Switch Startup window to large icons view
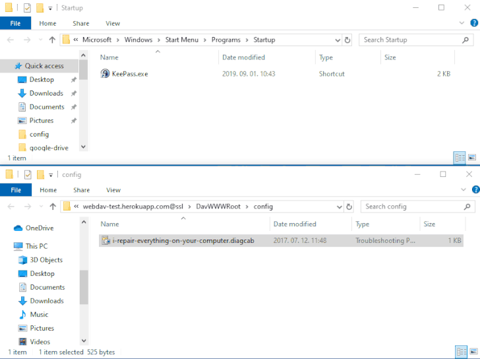The image size is (480, 359). coord(472,158)
